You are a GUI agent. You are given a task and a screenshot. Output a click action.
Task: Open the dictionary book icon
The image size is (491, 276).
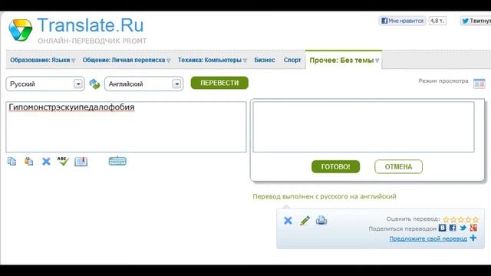(81, 162)
